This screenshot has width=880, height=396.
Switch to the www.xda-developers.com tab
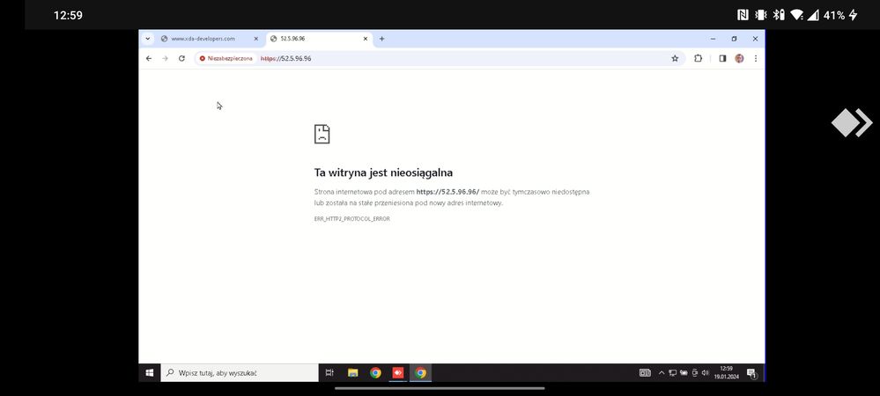click(203, 39)
